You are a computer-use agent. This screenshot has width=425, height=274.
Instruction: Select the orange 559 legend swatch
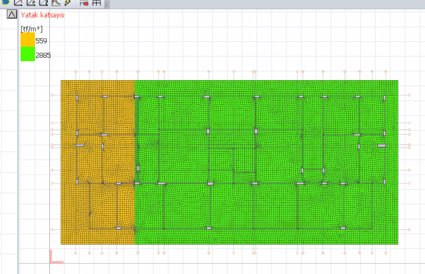coord(27,40)
